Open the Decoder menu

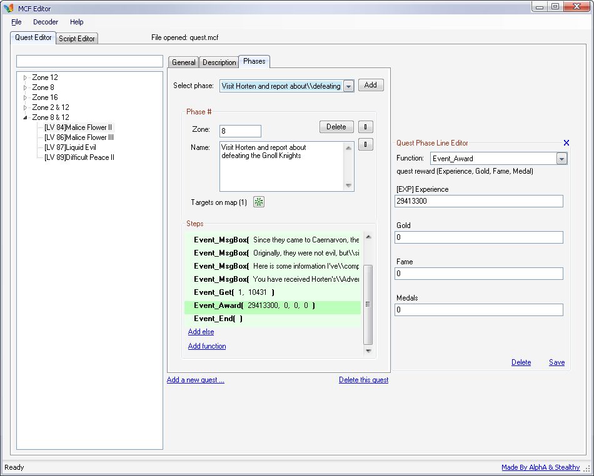coord(46,22)
